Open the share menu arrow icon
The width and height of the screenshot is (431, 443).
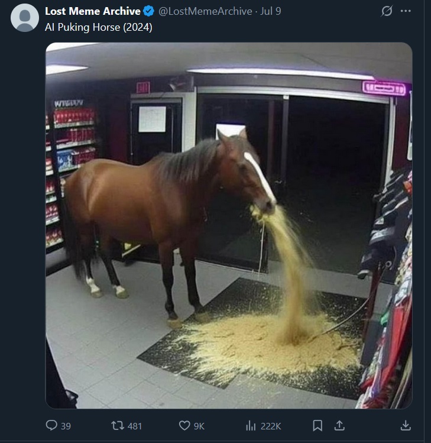[339, 425]
